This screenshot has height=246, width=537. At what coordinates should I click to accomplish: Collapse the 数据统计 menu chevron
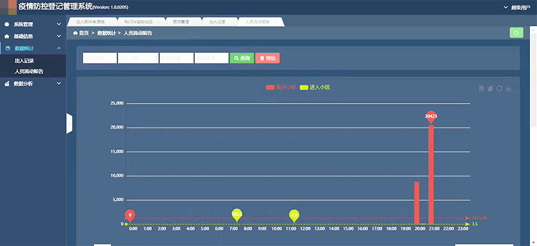pyautogui.click(x=59, y=48)
